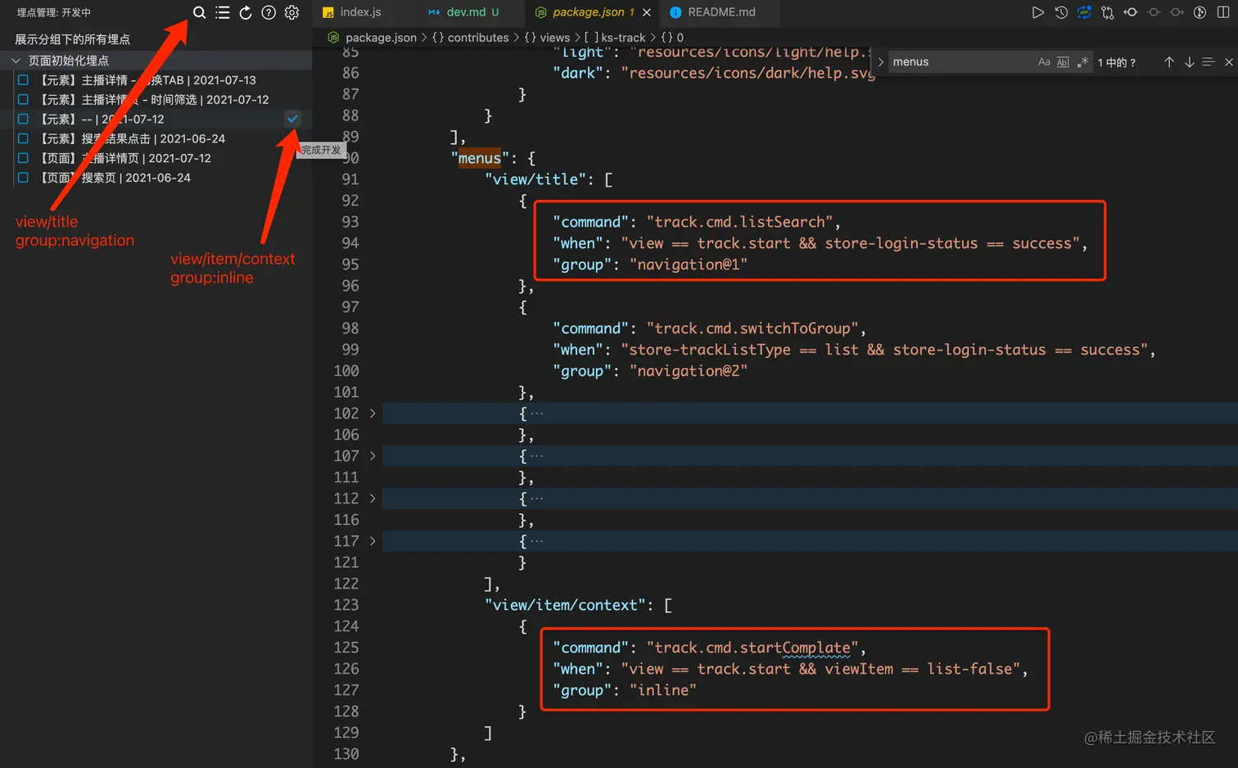Unfold the collapsed block at line 102
This screenshot has width=1238, height=768.
pyautogui.click(x=373, y=413)
